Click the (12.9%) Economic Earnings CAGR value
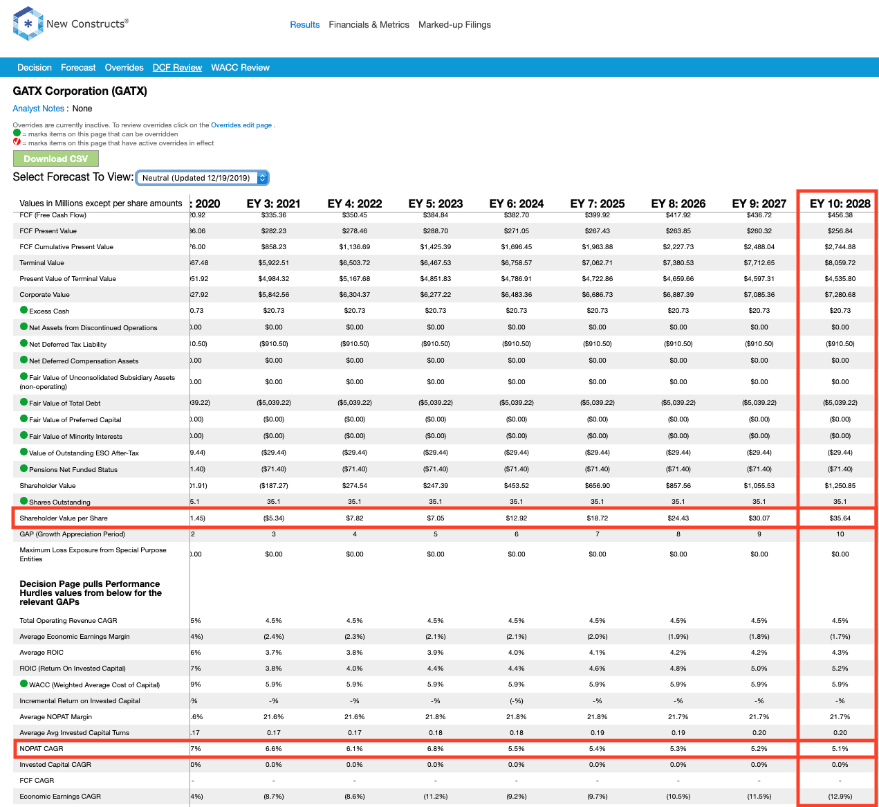Viewport: 879px width, 807px height. click(x=840, y=796)
